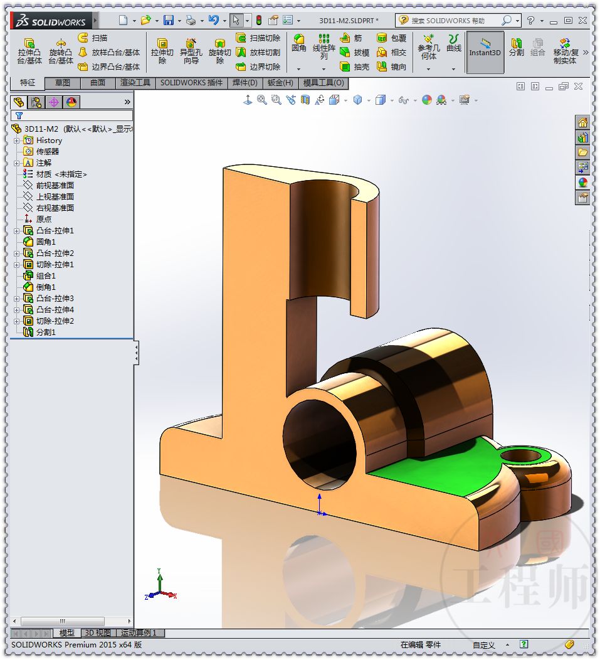600x660 pixels.
Task: Switch to the DimXpertManager tab icon
Action: pyautogui.click(x=54, y=102)
